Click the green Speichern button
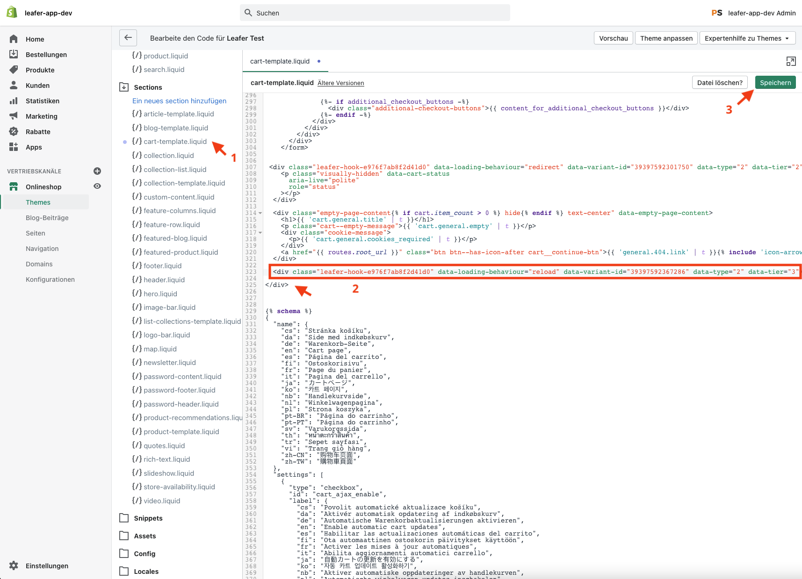Image resolution: width=802 pixels, height=579 pixels. [775, 82]
